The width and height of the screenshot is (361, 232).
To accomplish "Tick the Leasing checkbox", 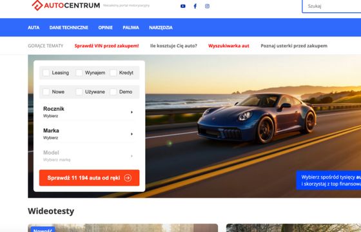I will tap(46, 73).
